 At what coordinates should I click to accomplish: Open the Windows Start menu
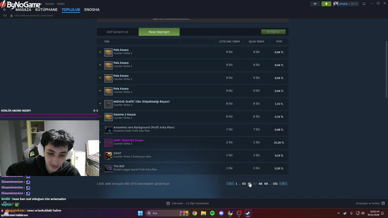coord(140,213)
